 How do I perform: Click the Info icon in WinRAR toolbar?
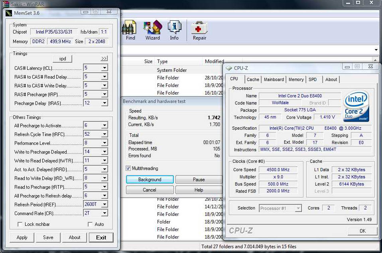point(174,30)
